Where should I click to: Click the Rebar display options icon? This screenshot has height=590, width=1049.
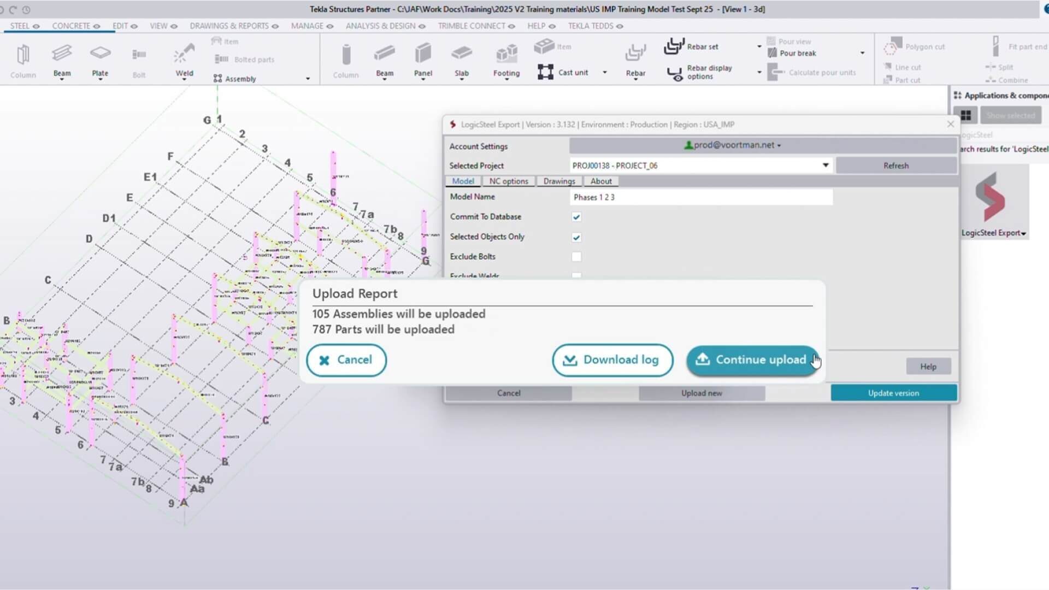[x=675, y=73]
